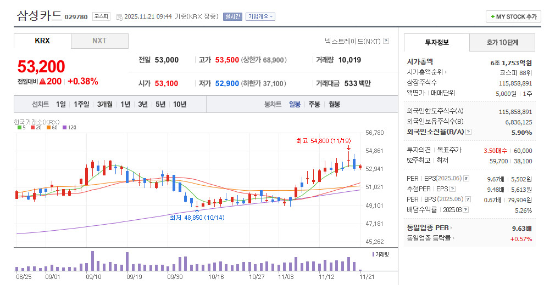This screenshot has width=544, height=285.
Task: Click 고가 value 53,500
Action: point(227,60)
